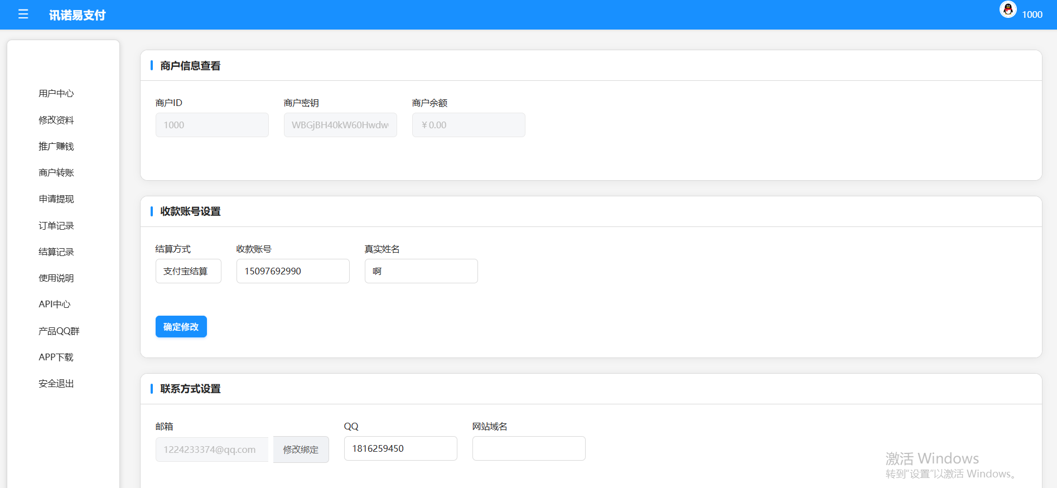Go to 修改资料 page

56,120
